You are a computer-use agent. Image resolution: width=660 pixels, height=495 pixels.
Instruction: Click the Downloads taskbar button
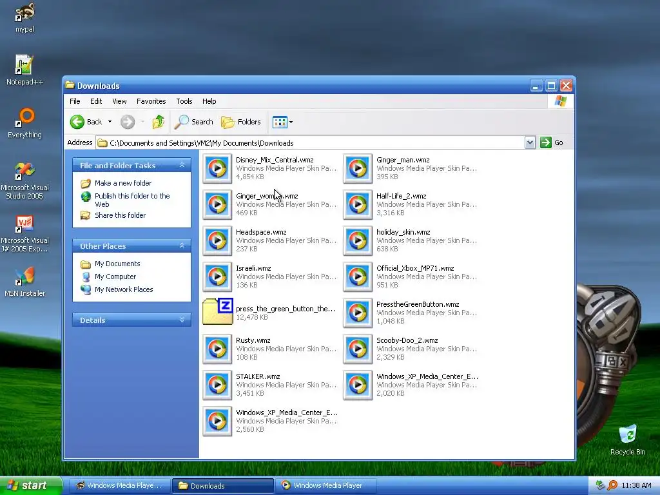click(x=222, y=486)
